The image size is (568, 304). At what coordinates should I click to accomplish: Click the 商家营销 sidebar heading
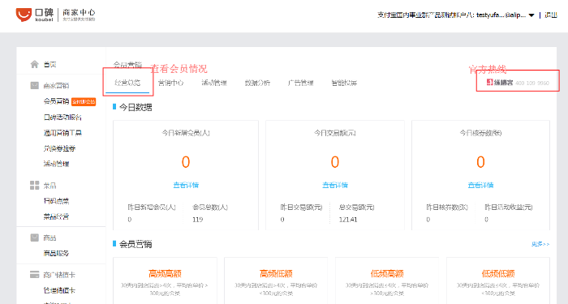(x=56, y=85)
